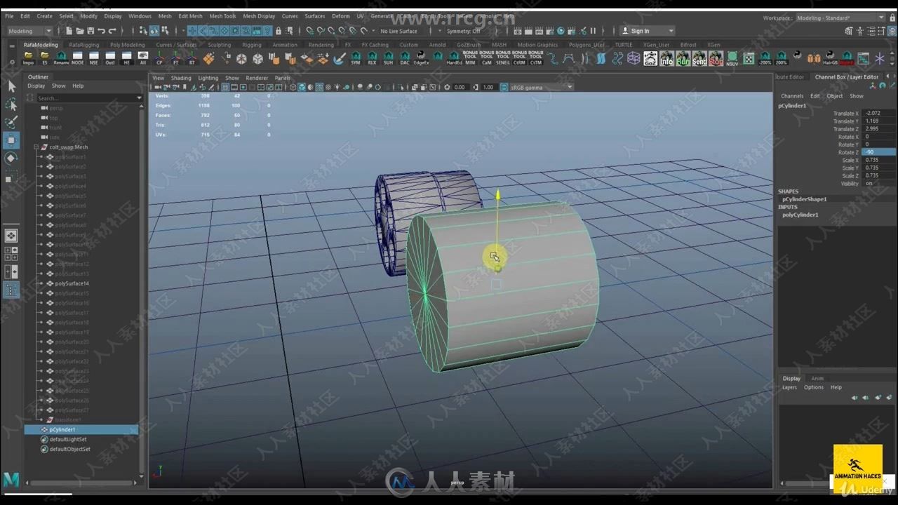Toggle the viewport grid display icon
The width and height of the screenshot is (898, 505).
[x=225, y=87]
